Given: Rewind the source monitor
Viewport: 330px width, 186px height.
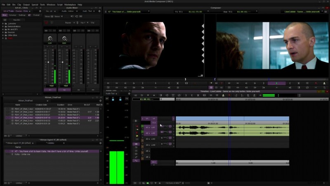Looking at the screenshot, I should pos(108,83).
